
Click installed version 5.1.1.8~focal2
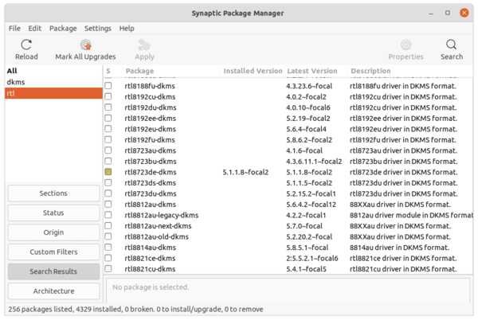pos(245,172)
